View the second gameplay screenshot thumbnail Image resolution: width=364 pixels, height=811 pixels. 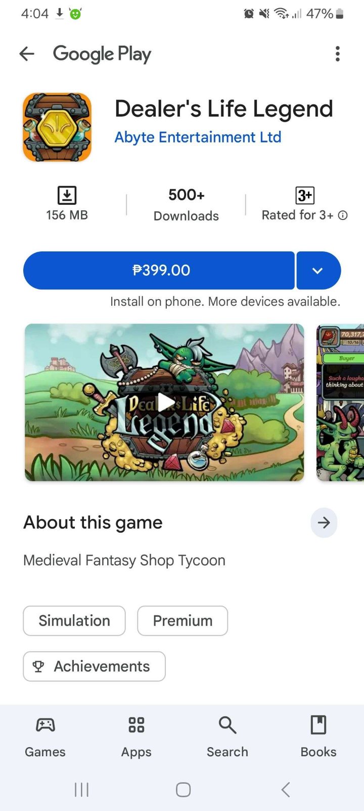pyautogui.click(x=340, y=402)
